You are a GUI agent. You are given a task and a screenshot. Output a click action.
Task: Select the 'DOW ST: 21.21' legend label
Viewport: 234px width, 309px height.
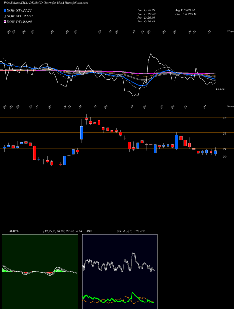pos(19,11)
